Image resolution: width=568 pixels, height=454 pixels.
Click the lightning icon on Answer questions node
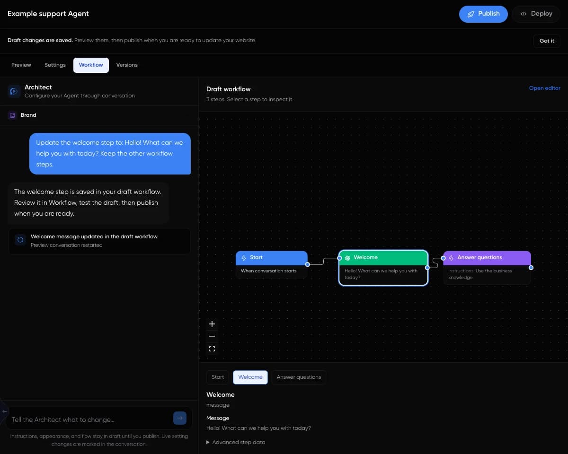(x=451, y=258)
